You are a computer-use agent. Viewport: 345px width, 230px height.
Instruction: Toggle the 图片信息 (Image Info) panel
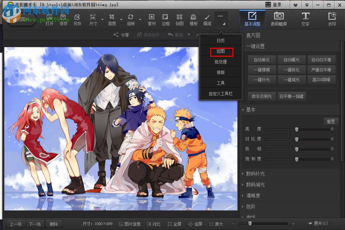(129, 224)
